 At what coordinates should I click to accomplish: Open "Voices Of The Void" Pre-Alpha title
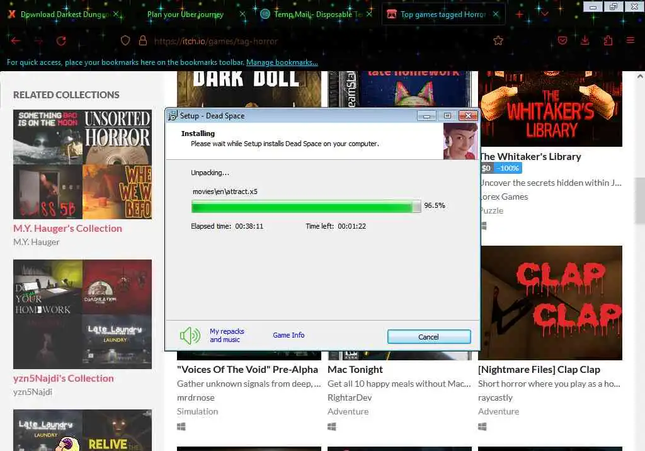pyautogui.click(x=247, y=370)
